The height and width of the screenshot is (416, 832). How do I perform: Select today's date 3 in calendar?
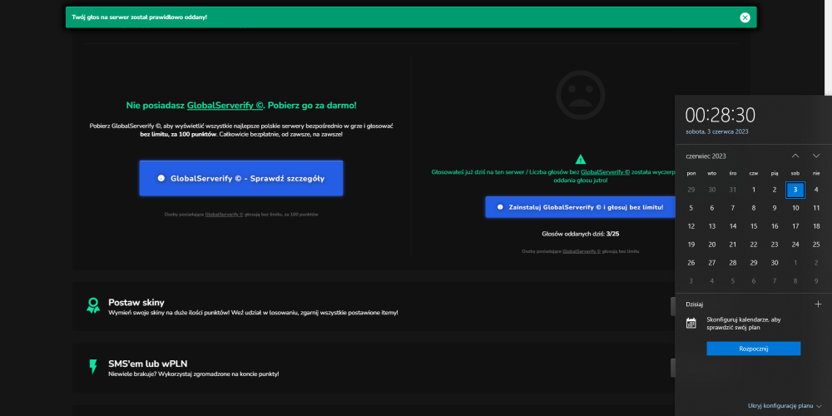click(x=795, y=190)
